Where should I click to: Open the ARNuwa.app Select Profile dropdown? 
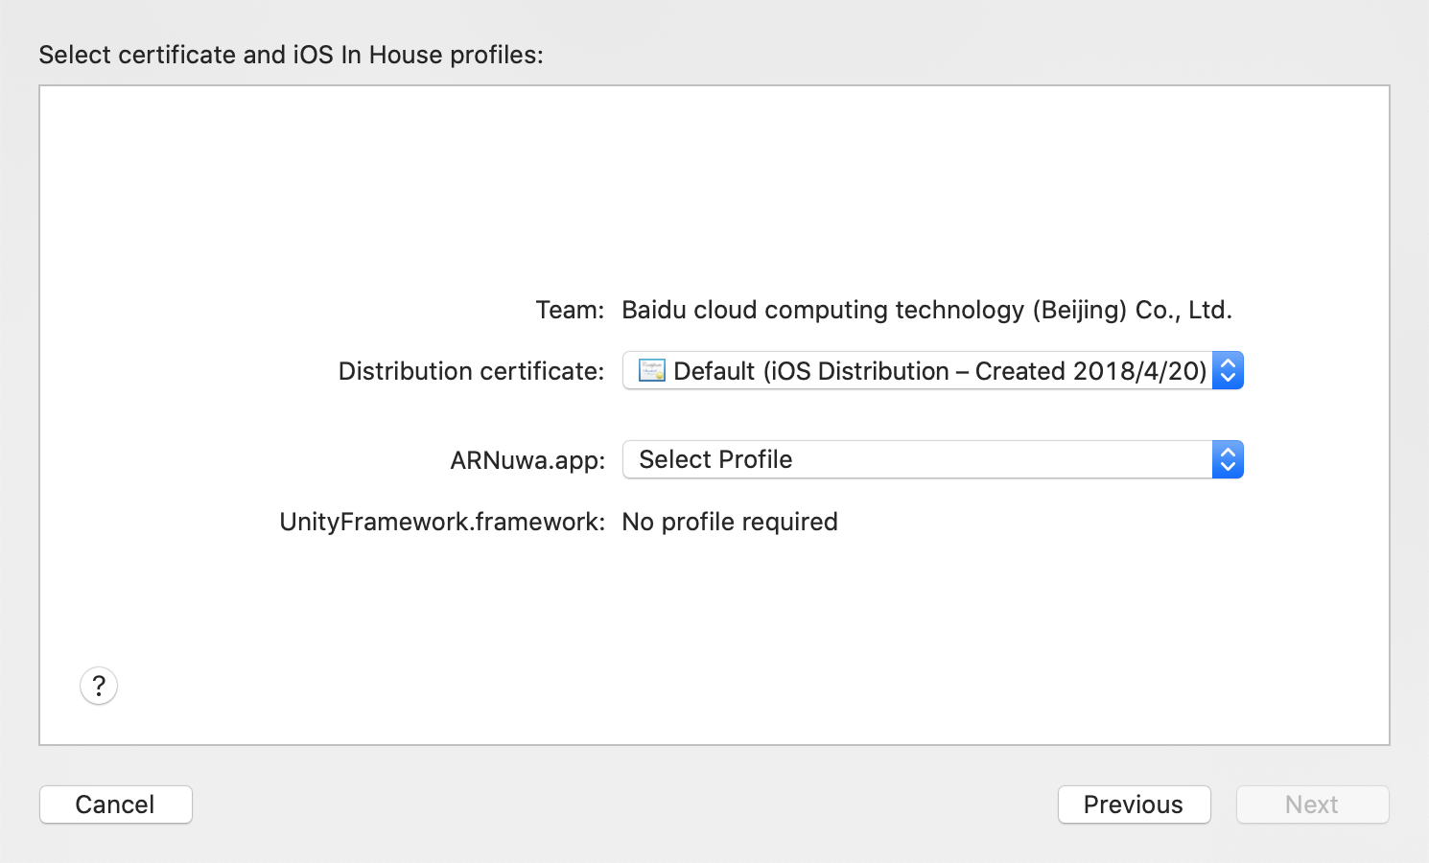pos(933,459)
